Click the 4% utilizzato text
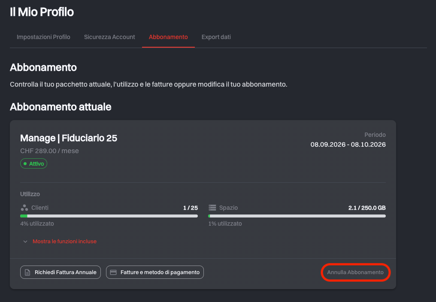This screenshot has height=302, width=436. pos(37,223)
